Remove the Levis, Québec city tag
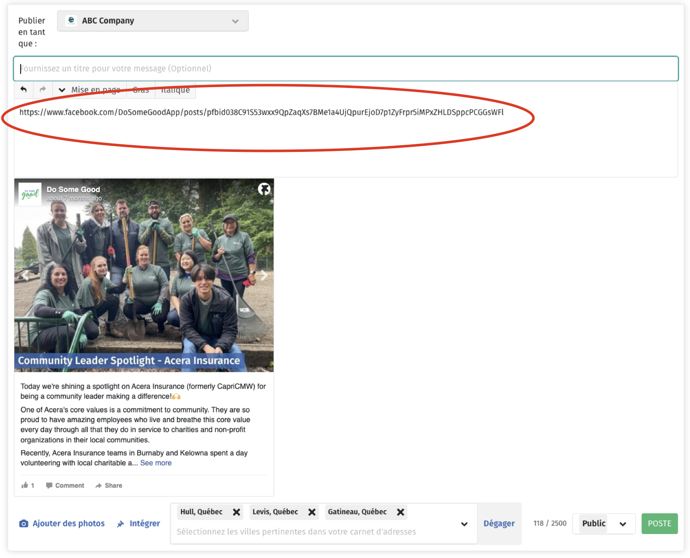The image size is (690, 558). [x=312, y=512]
